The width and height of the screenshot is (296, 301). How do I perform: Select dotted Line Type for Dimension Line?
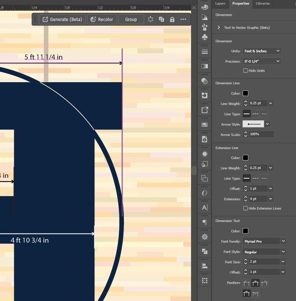[264, 113]
